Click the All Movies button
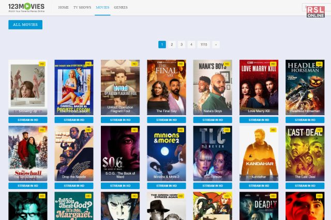This screenshot has width=331, height=220. (x=25, y=25)
